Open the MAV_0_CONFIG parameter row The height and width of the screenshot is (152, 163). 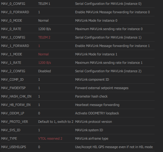pos(78,4)
